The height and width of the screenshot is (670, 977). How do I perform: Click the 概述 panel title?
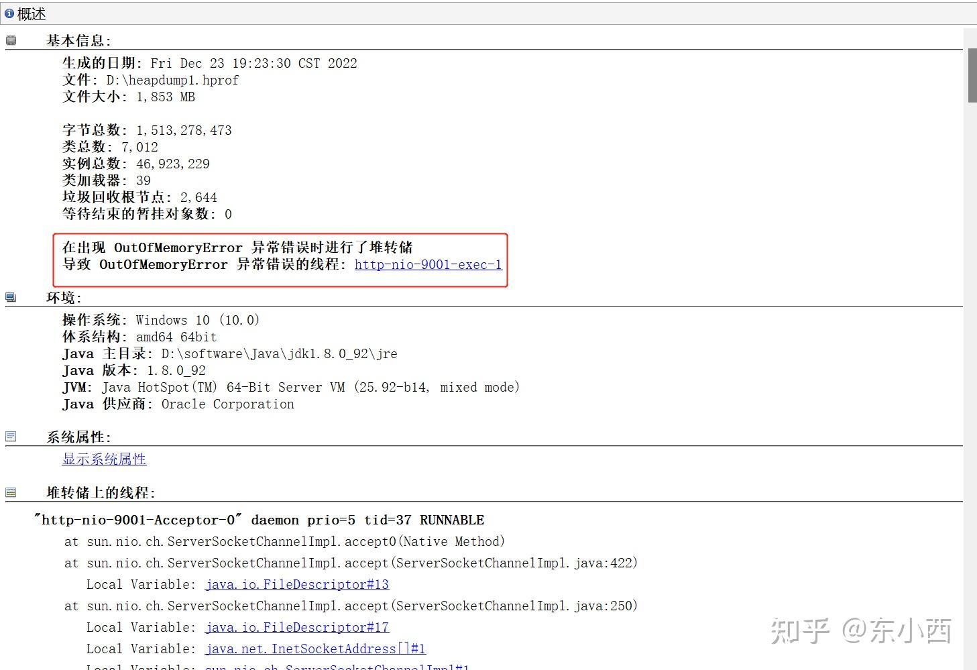(x=32, y=13)
